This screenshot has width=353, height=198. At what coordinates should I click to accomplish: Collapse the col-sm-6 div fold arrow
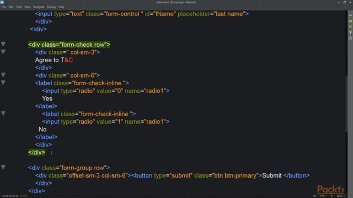pyautogui.click(x=3, y=75)
